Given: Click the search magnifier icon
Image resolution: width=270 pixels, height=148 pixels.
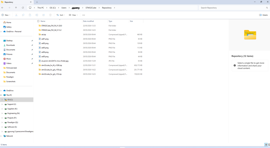Looking at the screenshot, I should (267, 8).
